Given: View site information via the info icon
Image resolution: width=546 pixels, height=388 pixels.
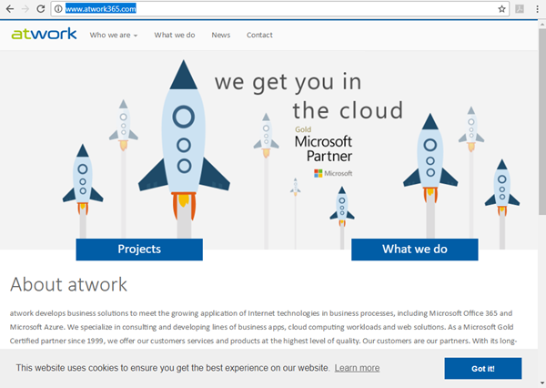Looking at the screenshot, I should (x=58, y=9).
